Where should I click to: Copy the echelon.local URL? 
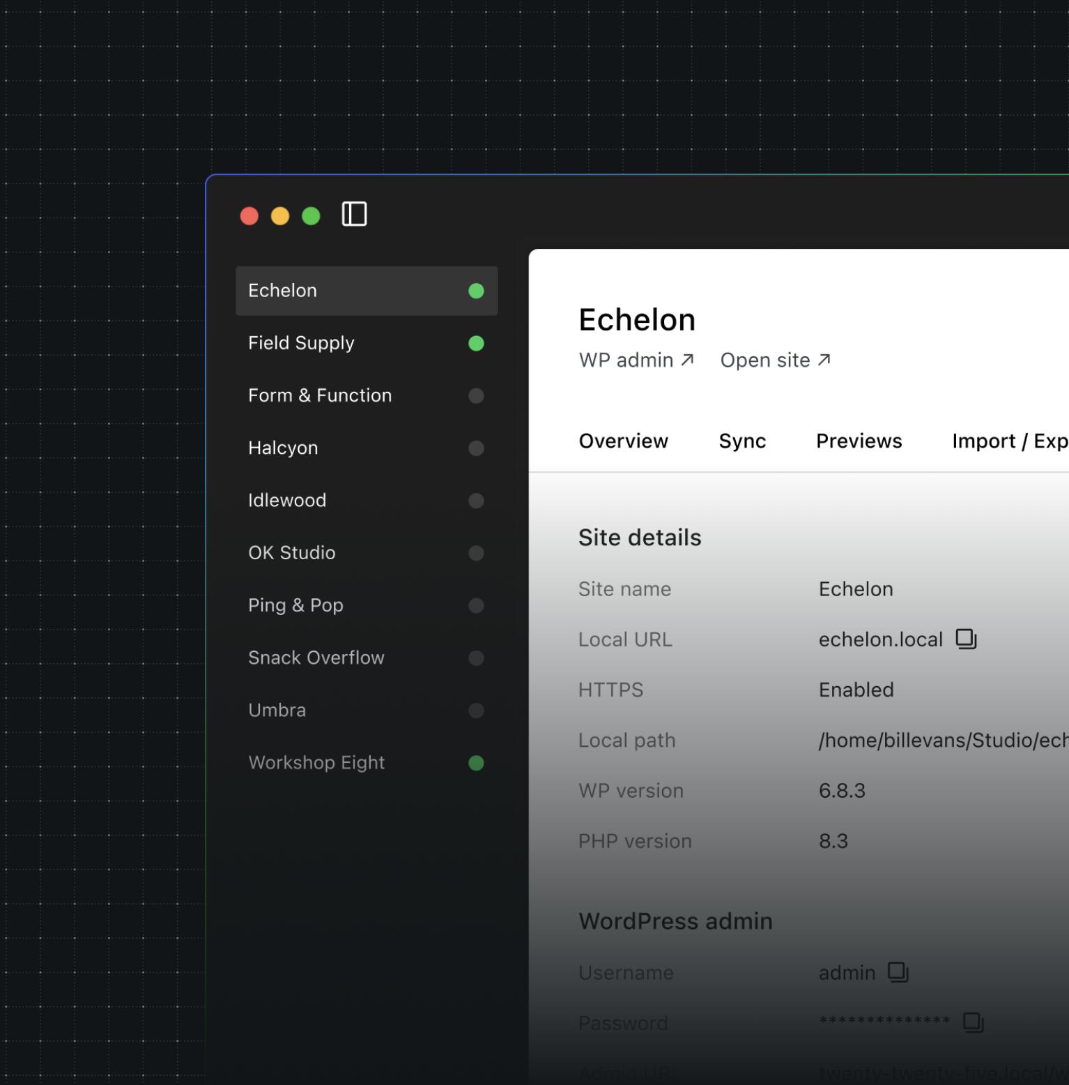966,639
